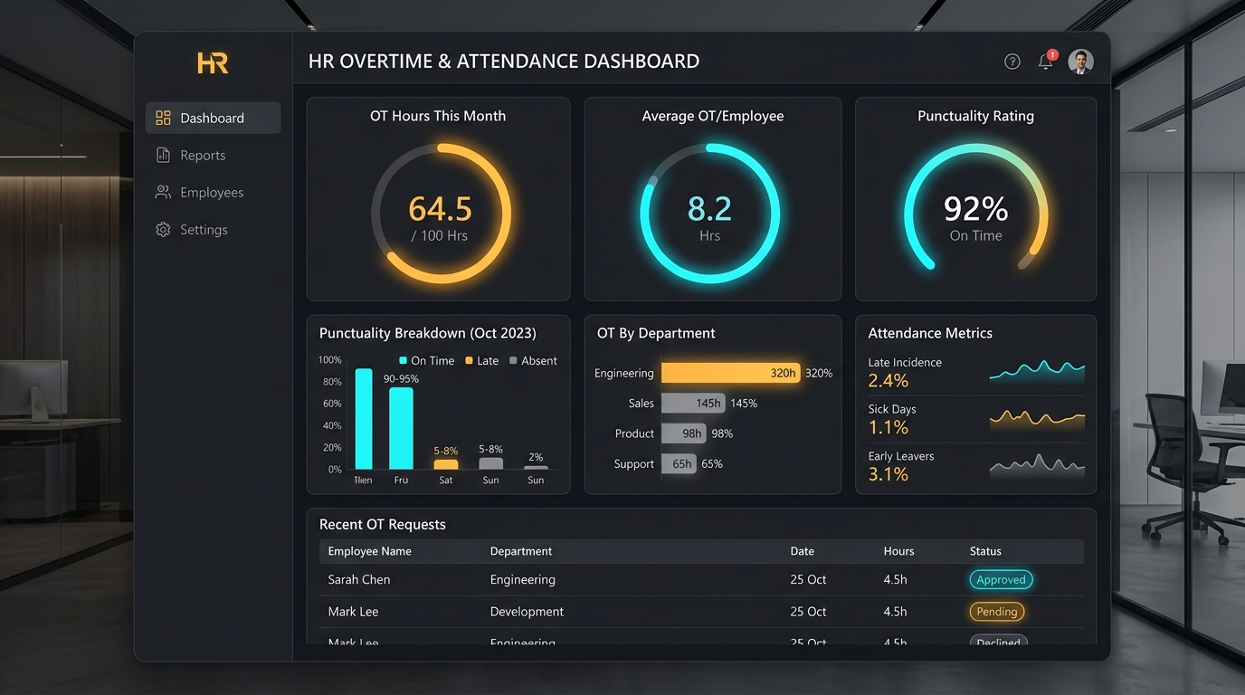Toggle the Late legend entry
1245x695 pixels.
[481, 360]
